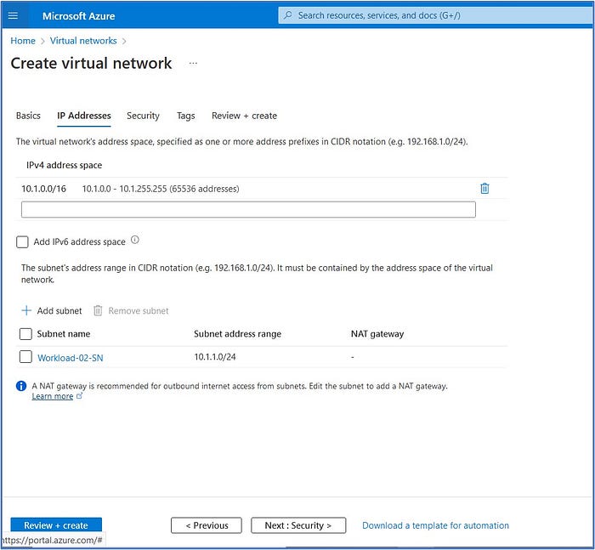This screenshot has width=595, height=550.
Task: Download a template for automation
Action: pyautogui.click(x=435, y=525)
